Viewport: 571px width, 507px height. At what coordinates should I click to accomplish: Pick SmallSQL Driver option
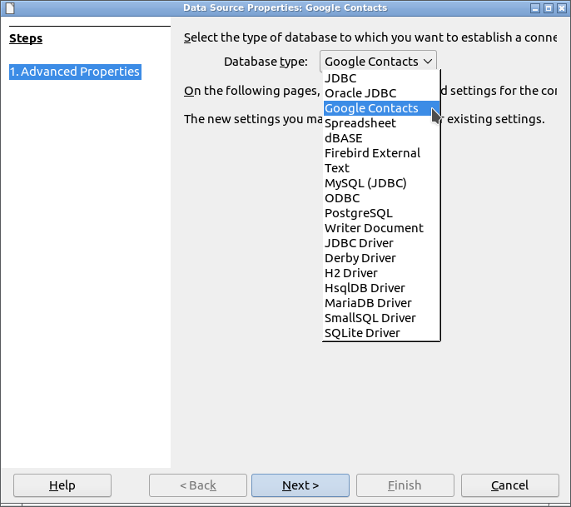[381, 318]
